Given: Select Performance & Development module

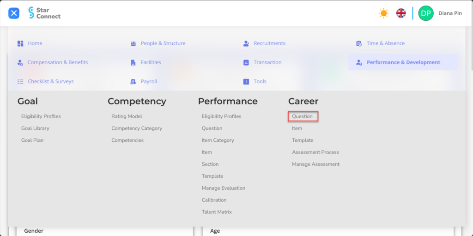Looking at the screenshot, I should point(403,62).
